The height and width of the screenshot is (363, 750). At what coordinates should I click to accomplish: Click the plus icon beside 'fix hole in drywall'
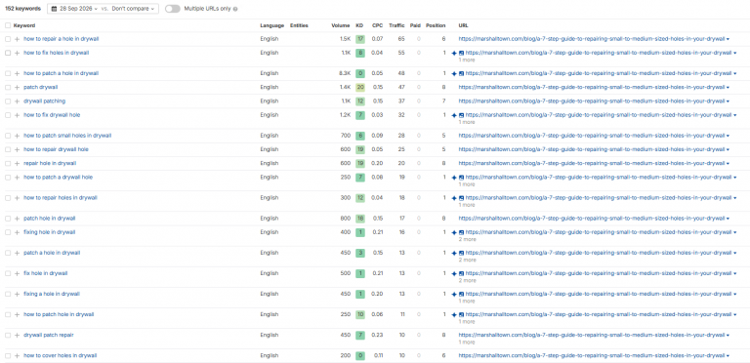pos(18,273)
